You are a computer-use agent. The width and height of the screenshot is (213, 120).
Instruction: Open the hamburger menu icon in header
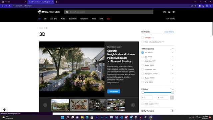coord(169,12)
